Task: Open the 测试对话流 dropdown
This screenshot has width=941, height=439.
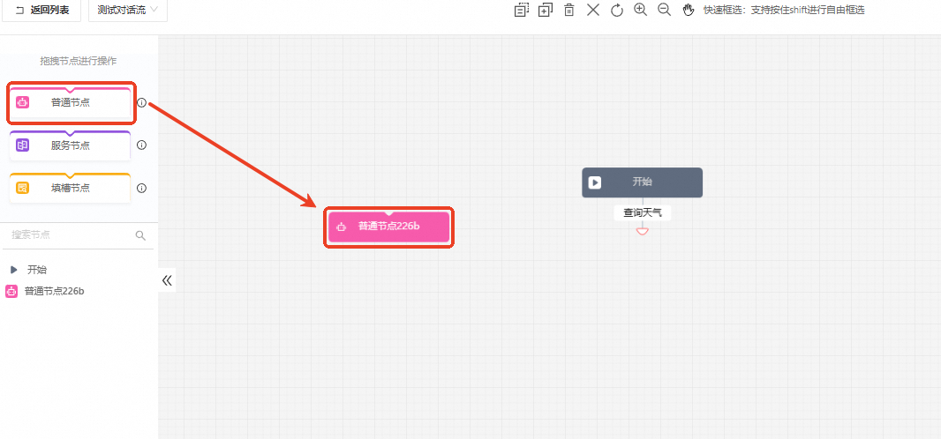Action: [x=128, y=11]
